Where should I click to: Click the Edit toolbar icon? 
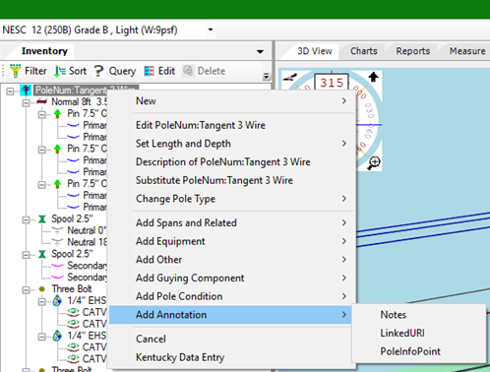pyautogui.click(x=149, y=71)
